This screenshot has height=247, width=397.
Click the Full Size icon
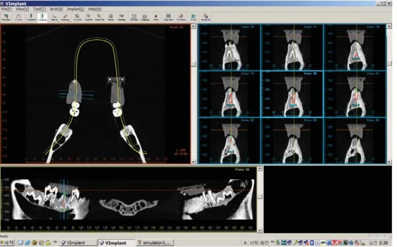134,17
